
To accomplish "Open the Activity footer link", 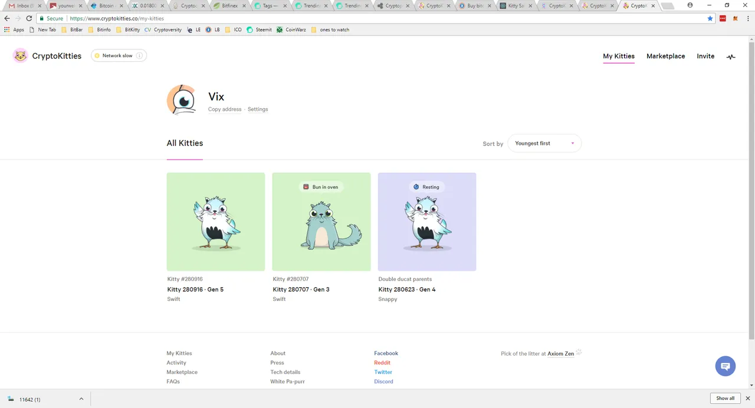I will pyautogui.click(x=176, y=363).
